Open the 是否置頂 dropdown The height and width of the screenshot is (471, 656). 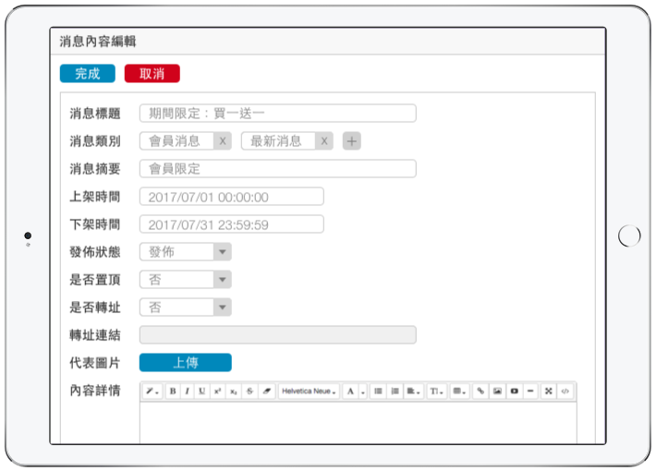(186, 280)
